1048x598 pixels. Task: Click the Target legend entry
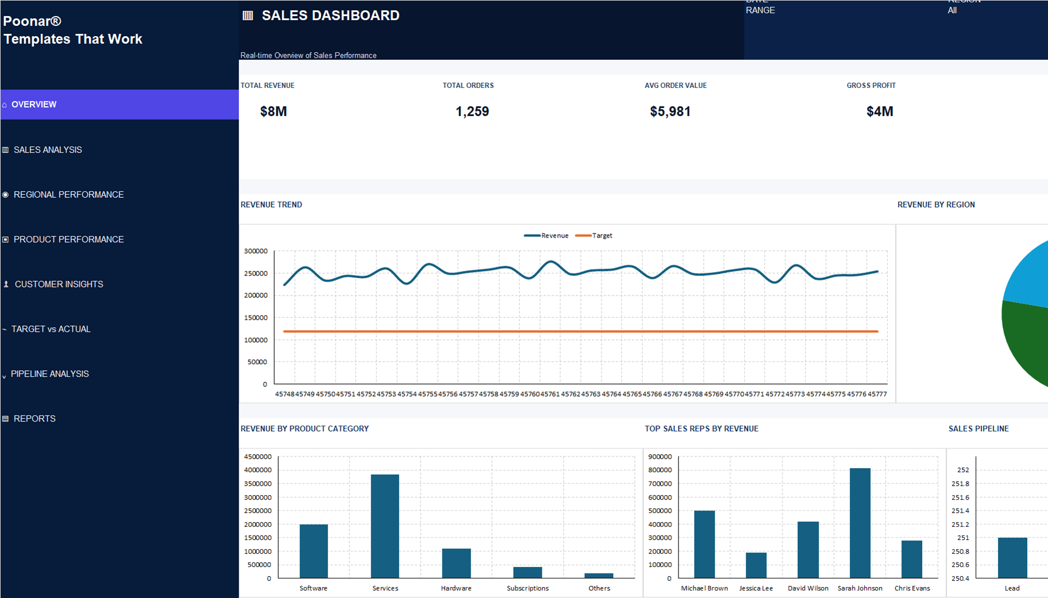(594, 236)
